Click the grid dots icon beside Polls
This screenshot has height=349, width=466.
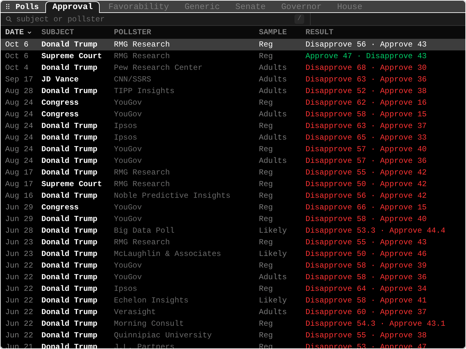(x=8, y=6)
